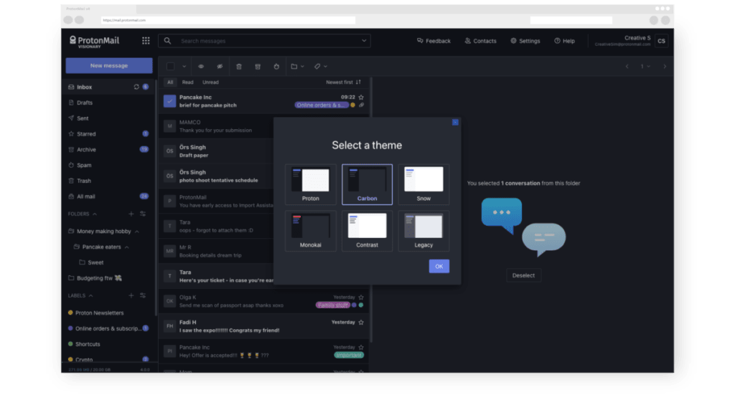Delete conversation with the trash icon
This screenshot has width=735, height=413.
click(x=239, y=66)
